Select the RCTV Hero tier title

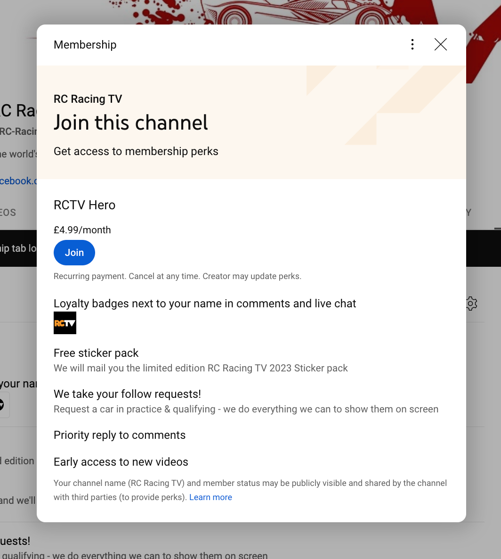click(x=84, y=205)
